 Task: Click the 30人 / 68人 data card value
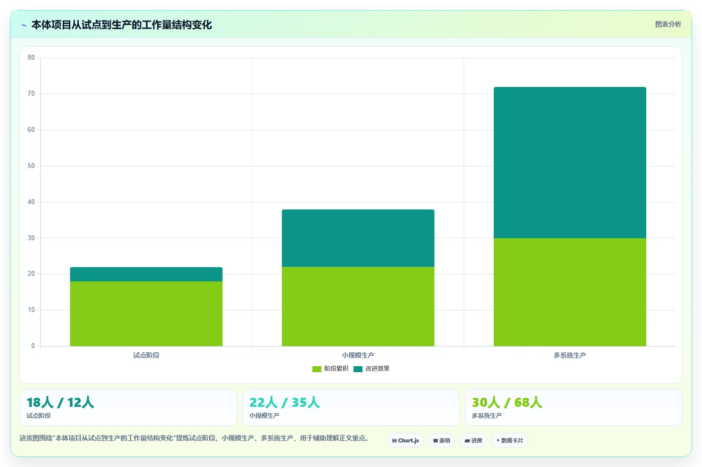coord(507,402)
